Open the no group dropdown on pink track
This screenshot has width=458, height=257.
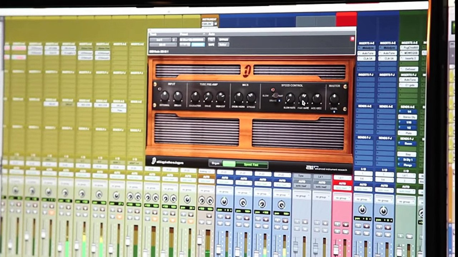pos(343,198)
